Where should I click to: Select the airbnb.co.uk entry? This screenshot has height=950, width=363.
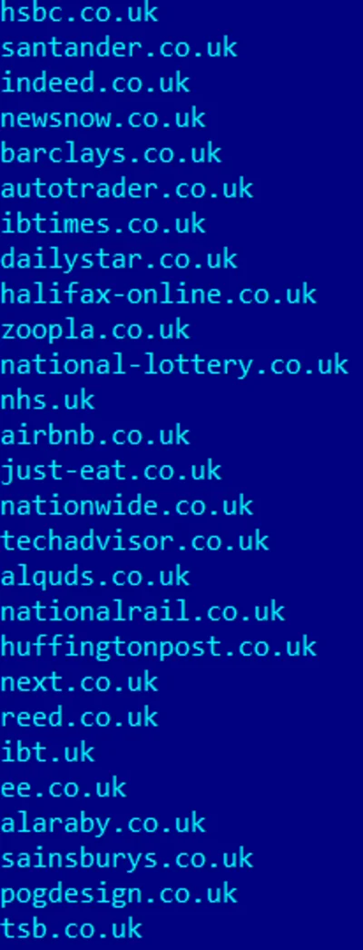click(x=95, y=435)
